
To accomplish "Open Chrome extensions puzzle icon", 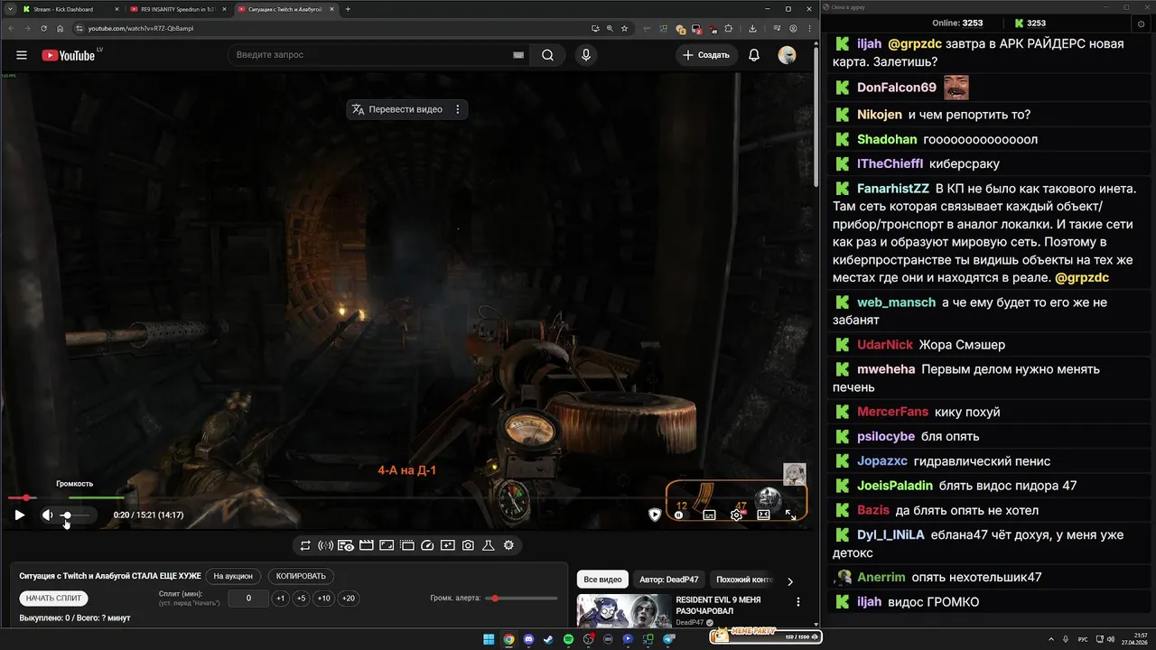I will pyautogui.click(x=728, y=28).
